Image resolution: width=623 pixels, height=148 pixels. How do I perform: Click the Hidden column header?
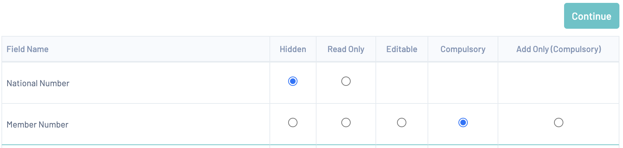pyautogui.click(x=293, y=49)
